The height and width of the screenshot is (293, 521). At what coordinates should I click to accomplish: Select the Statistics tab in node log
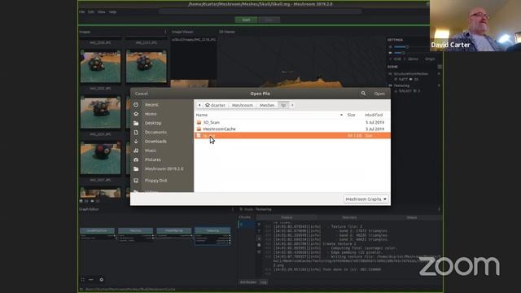coord(349,217)
